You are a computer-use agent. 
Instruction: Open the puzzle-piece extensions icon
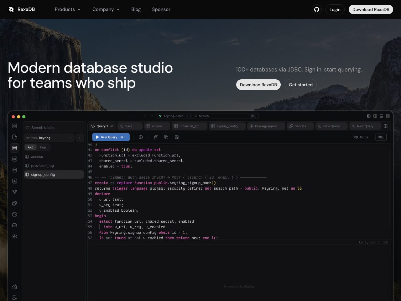tap(15, 203)
